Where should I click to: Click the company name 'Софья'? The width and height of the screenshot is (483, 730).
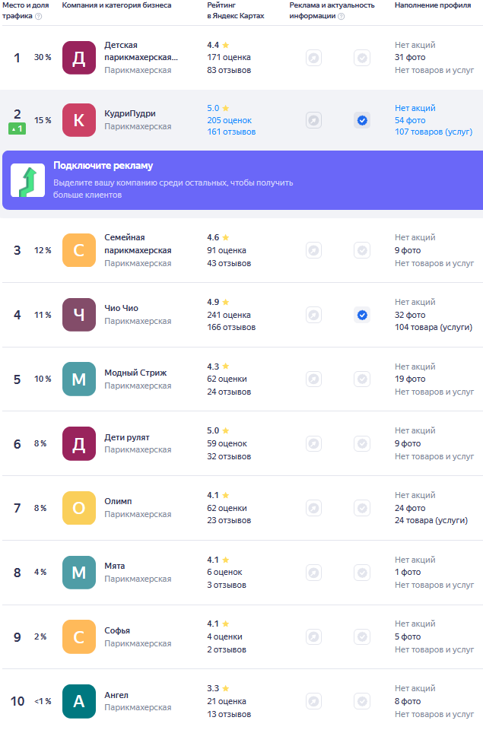point(117,630)
